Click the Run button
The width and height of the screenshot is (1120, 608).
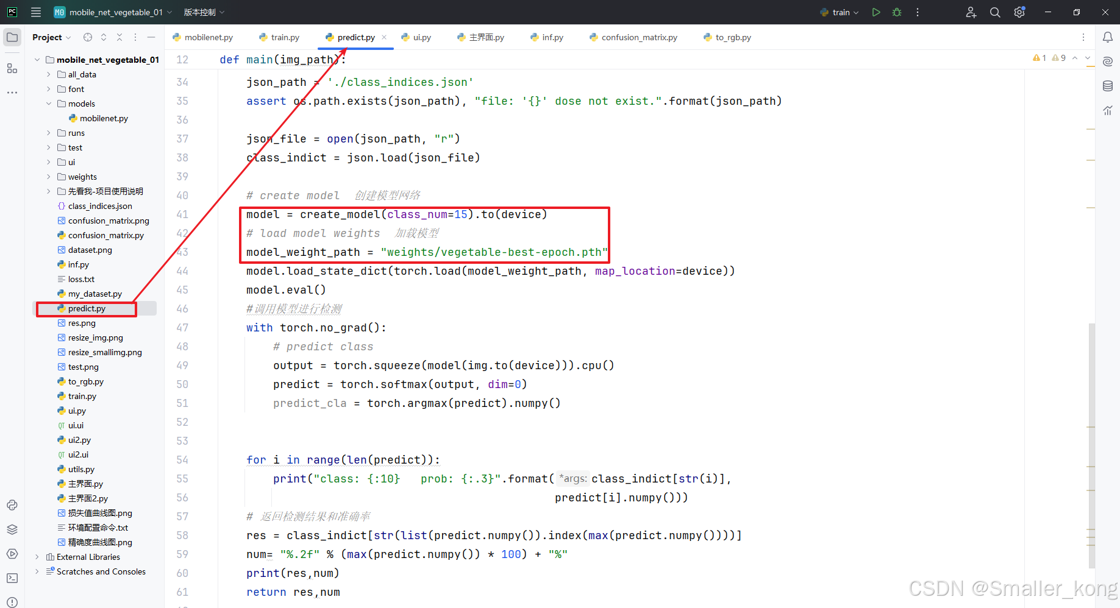click(876, 12)
